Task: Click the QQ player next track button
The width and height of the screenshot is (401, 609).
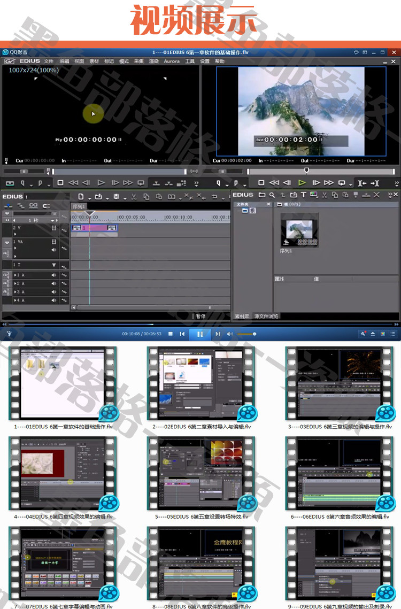Action: (218, 334)
